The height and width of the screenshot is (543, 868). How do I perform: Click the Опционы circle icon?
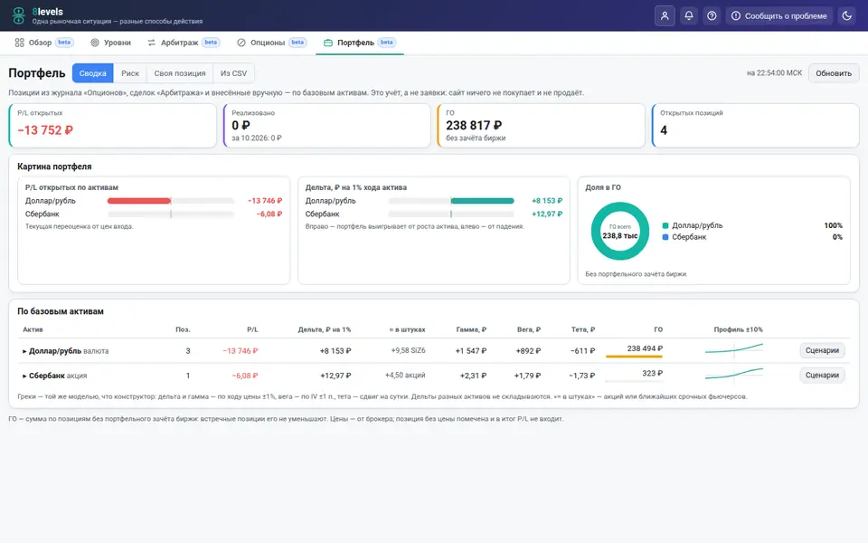click(x=241, y=43)
